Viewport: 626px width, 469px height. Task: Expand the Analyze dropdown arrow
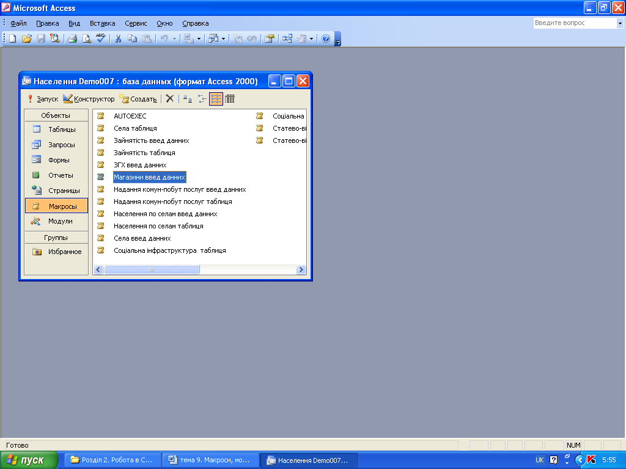click(223, 38)
